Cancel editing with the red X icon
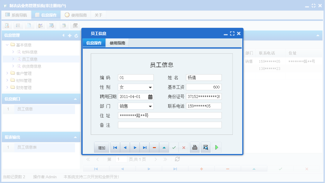Viewport: 325px width, 183px height. pyautogui.click(x=184, y=147)
